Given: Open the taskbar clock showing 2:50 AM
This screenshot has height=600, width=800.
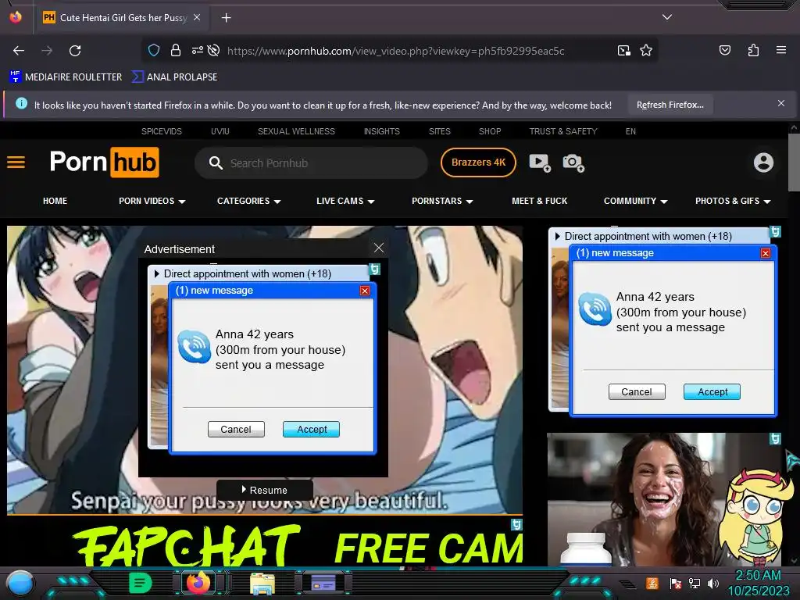Looking at the screenshot, I should [758, 583].
